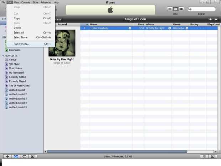Go forward with the right arrow button
The height and width of the screenshot is (166, 221).
point(216,19)
